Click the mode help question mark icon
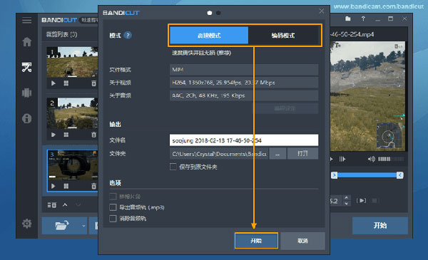 coord(128,35)
